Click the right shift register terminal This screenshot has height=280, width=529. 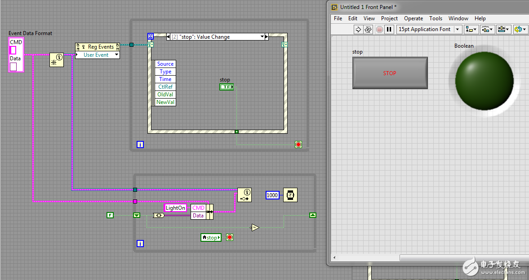(x=313, y=215)
